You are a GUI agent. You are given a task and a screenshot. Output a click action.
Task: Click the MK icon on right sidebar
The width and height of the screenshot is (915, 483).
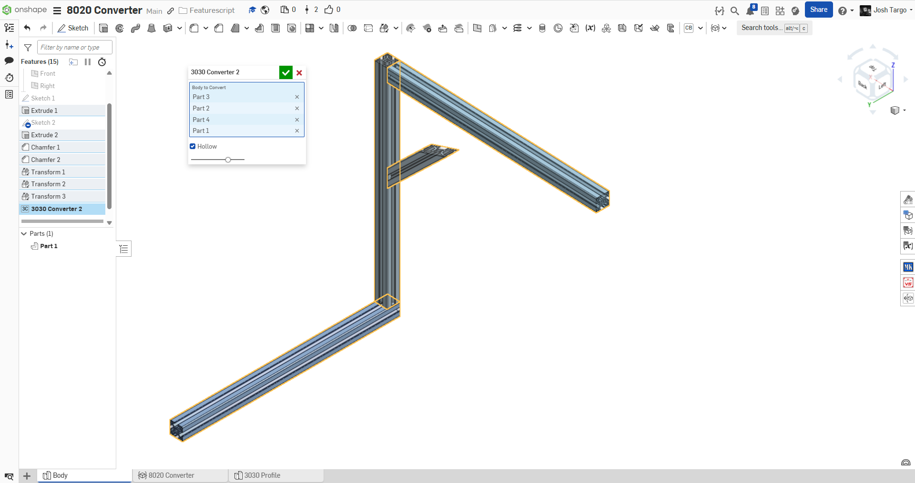point(908,267)
